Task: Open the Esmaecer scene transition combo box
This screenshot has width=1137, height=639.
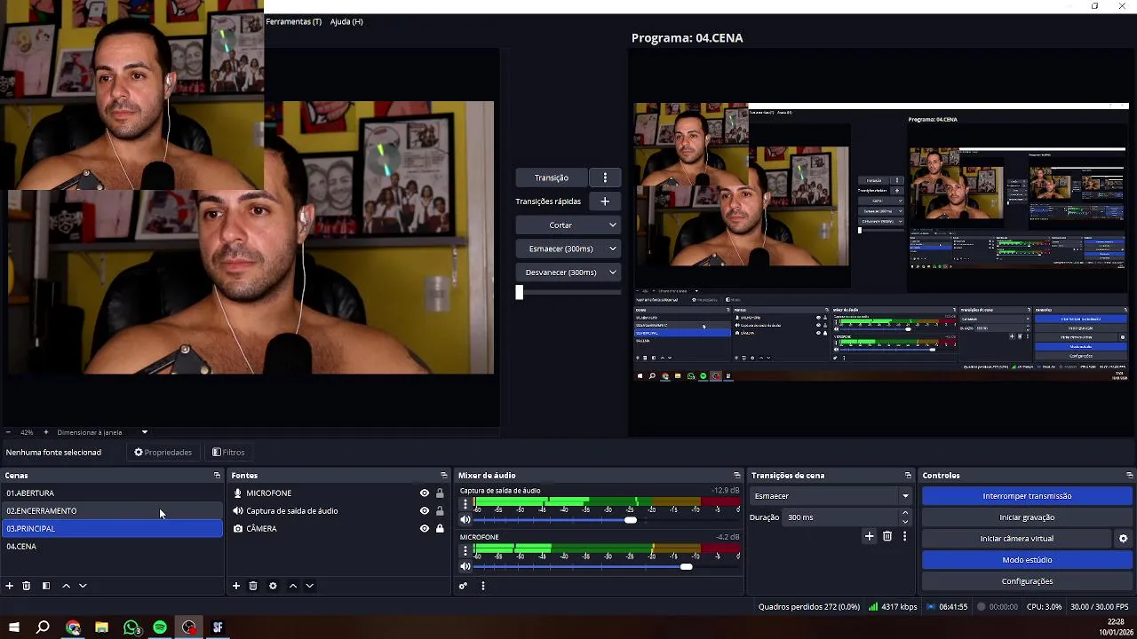Action: [831, 496]
